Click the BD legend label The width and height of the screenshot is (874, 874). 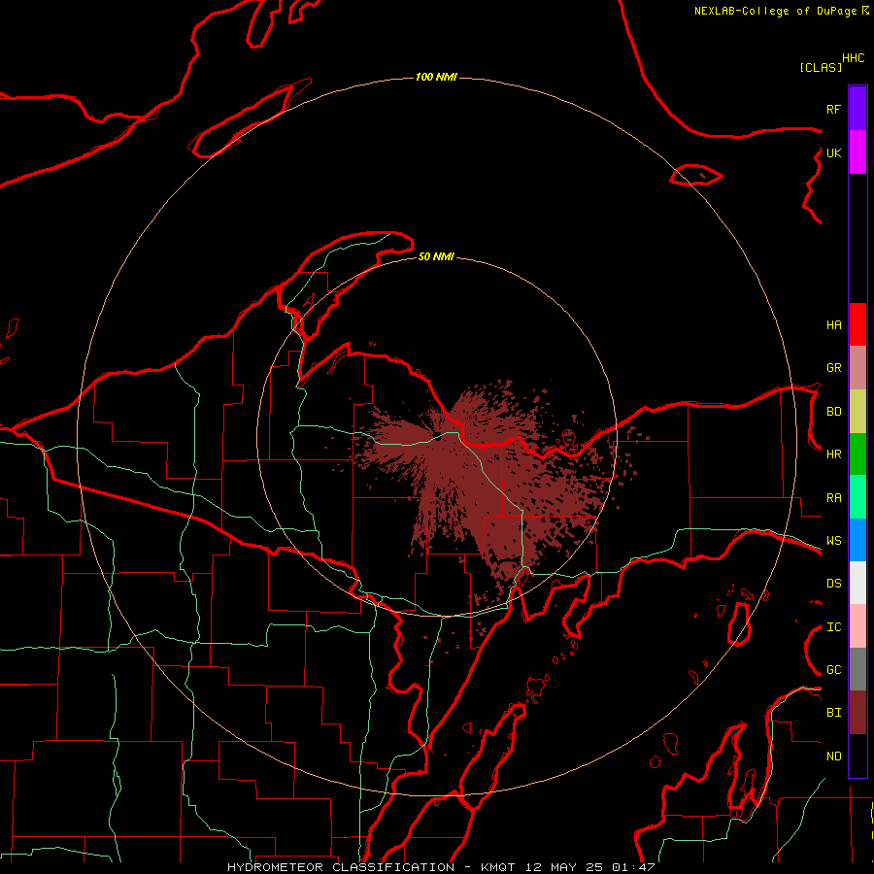click(x=833, y=411)
